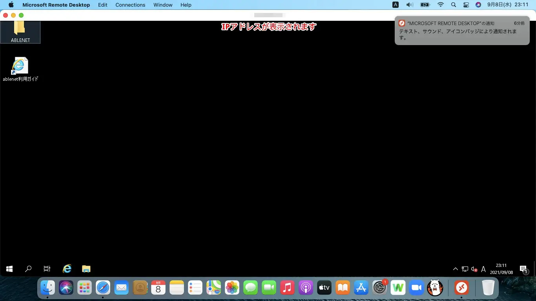Viewport: 536px width, 301px height.
Task: Open the macOS Wi-Fi status menu
Action: (441, 5)
